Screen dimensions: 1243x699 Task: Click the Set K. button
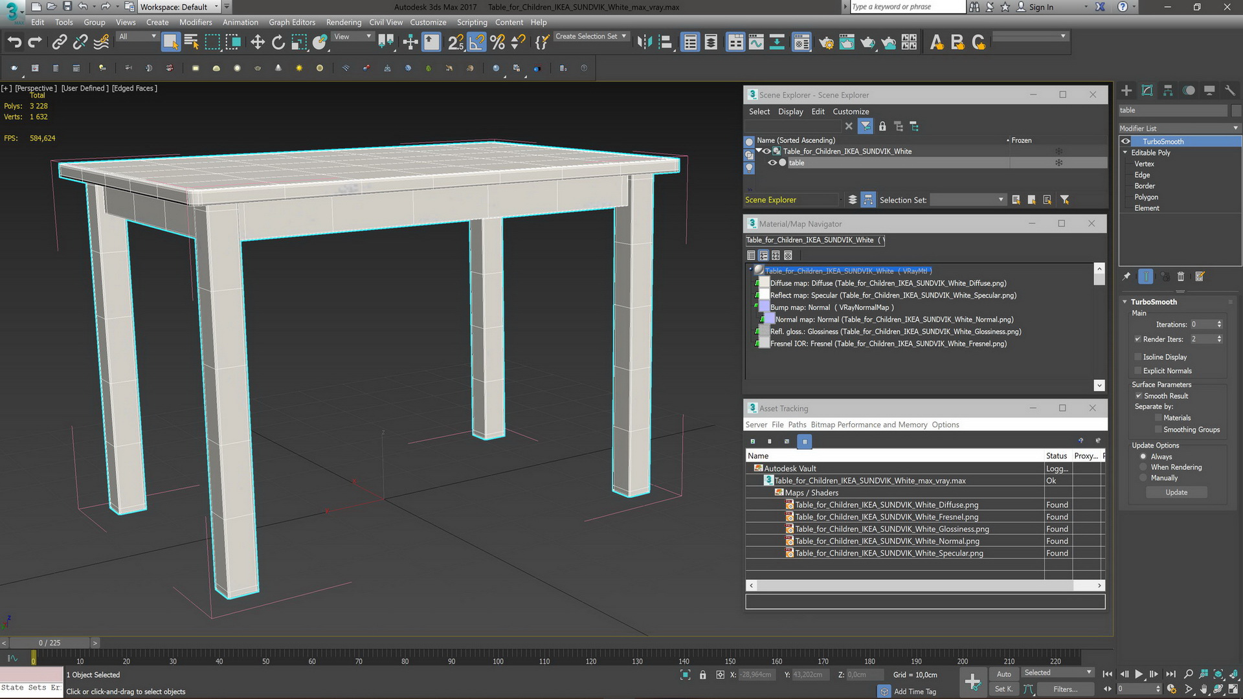1003,689
